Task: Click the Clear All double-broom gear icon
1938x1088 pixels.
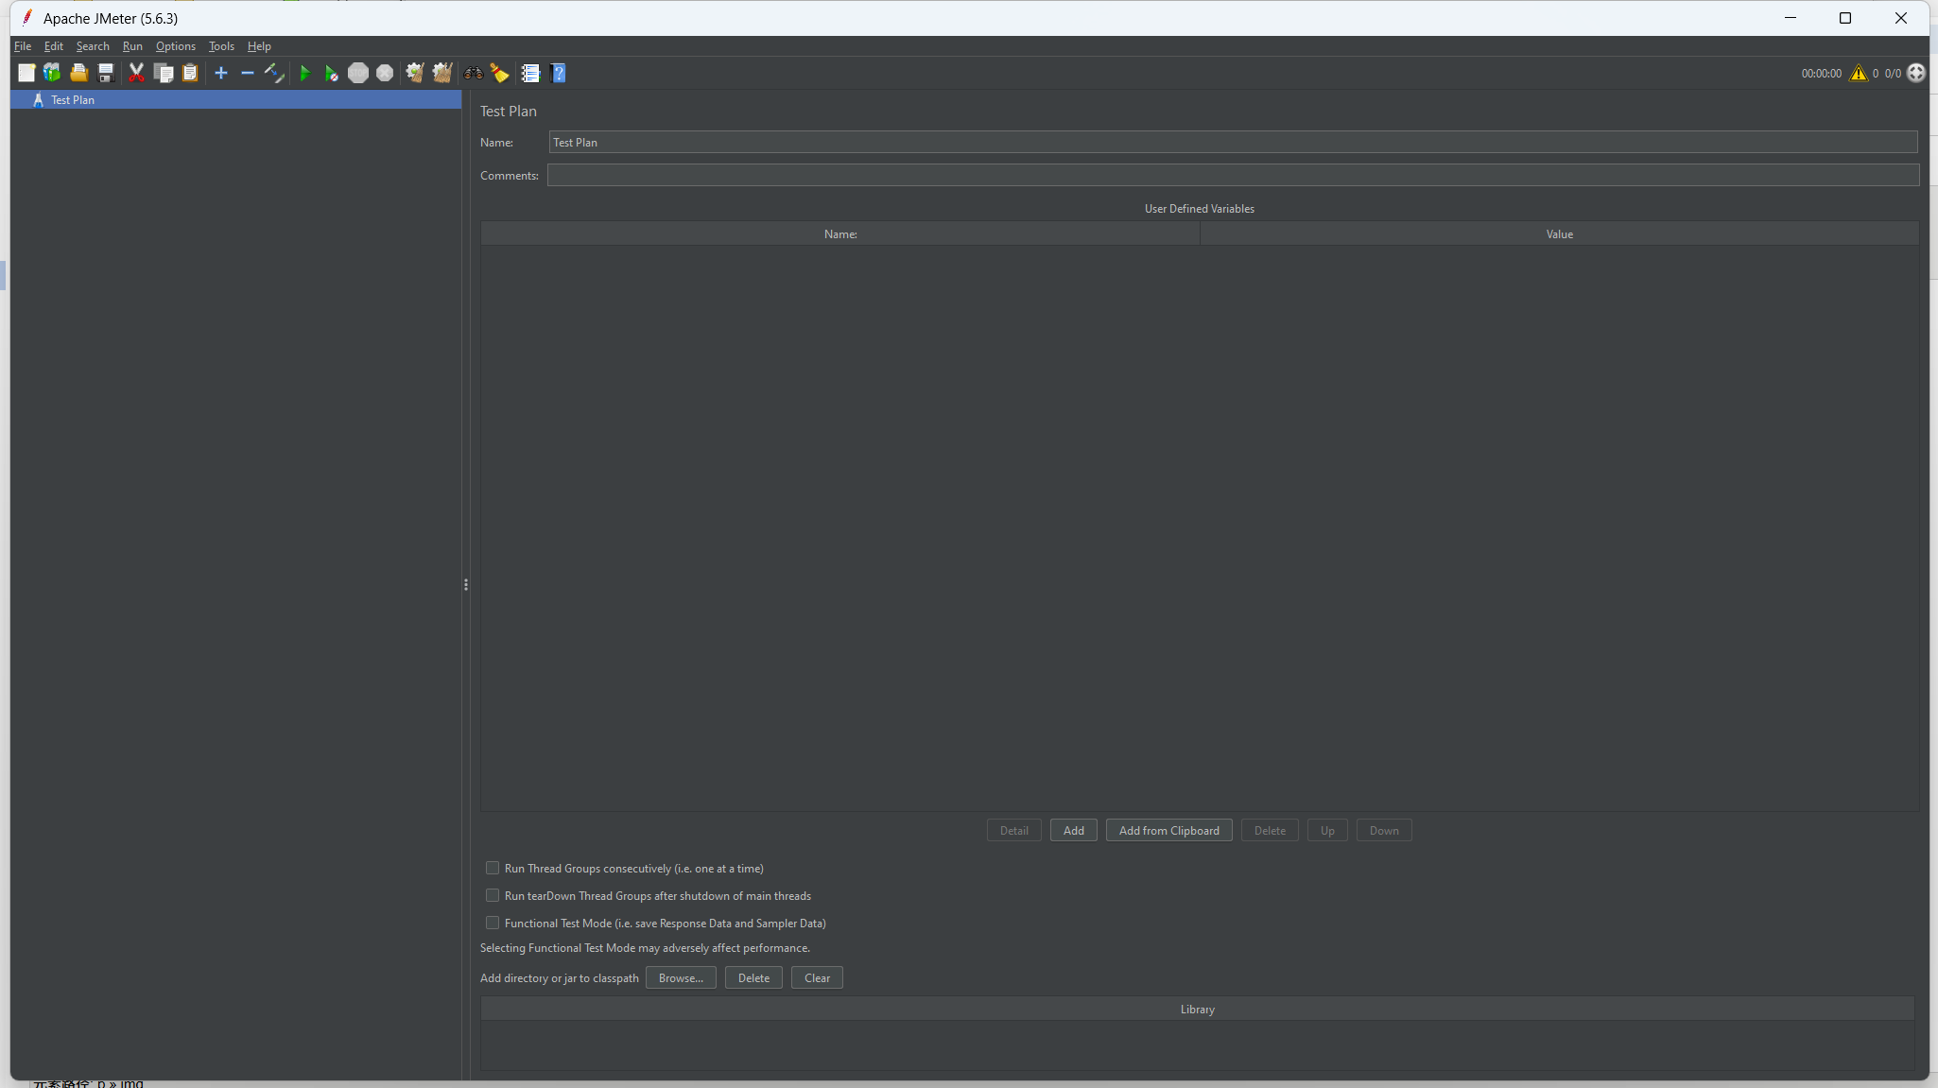Action: tap(441, 73)
